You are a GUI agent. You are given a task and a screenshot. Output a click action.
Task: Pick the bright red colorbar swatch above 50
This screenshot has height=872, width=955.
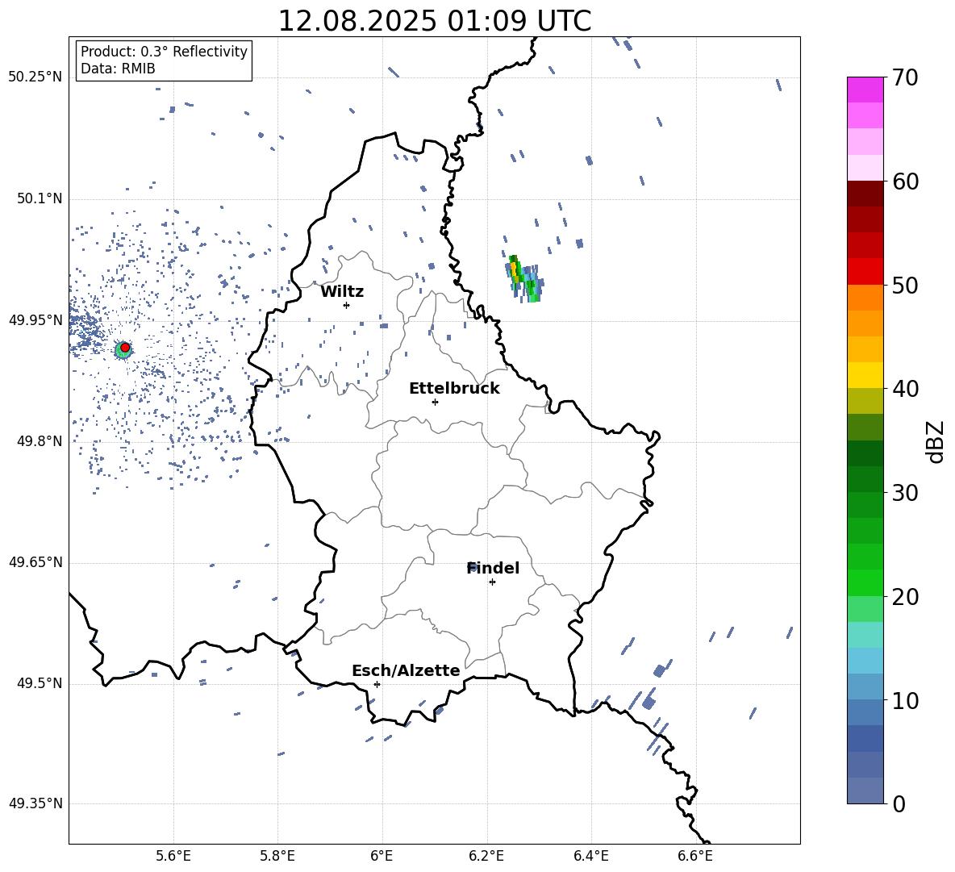tap(865, 271)
